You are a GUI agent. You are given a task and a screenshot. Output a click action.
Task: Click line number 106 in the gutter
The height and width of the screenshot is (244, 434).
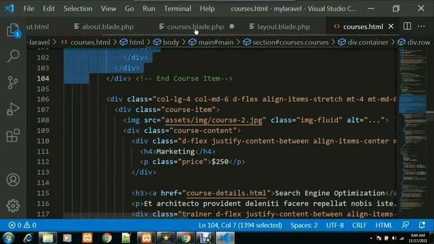click(43, 99)
